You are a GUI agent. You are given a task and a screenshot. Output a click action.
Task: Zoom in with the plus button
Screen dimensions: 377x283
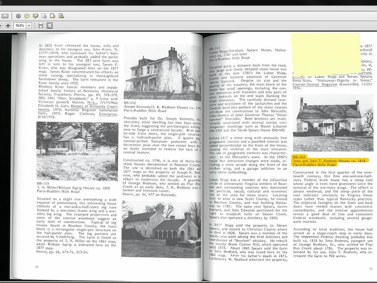click(8, 26)
